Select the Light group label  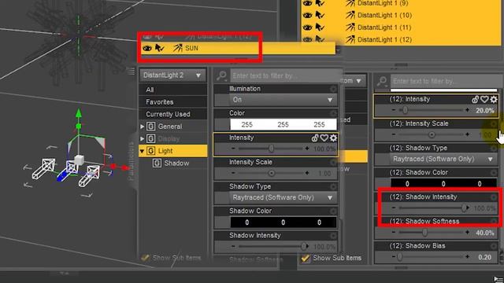[x=165, y=151]
